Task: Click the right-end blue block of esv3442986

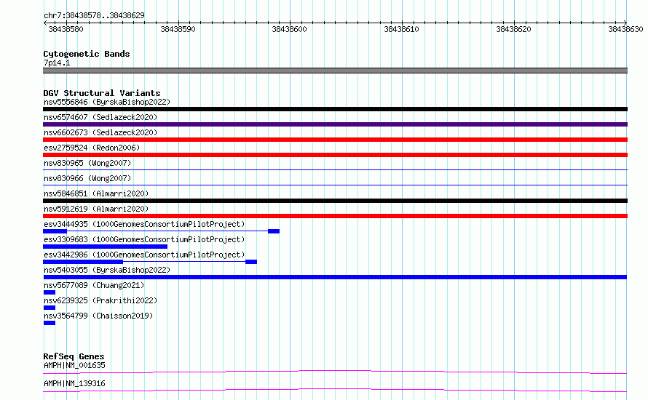Action: (251, 262)
